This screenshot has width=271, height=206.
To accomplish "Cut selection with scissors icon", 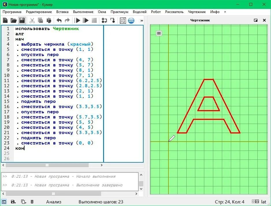I will tap(32, 21).
